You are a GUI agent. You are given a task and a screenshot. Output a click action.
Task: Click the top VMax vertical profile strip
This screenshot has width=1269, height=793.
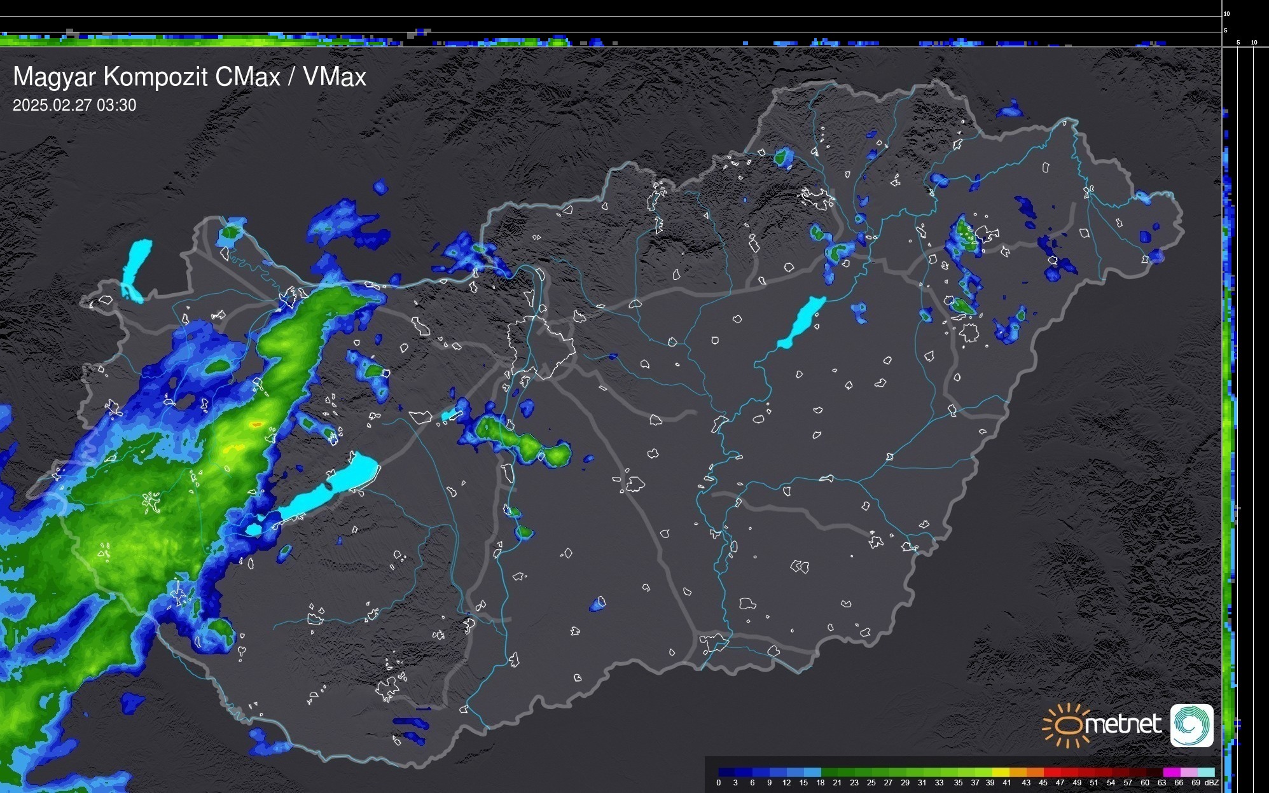coord(611,39)
